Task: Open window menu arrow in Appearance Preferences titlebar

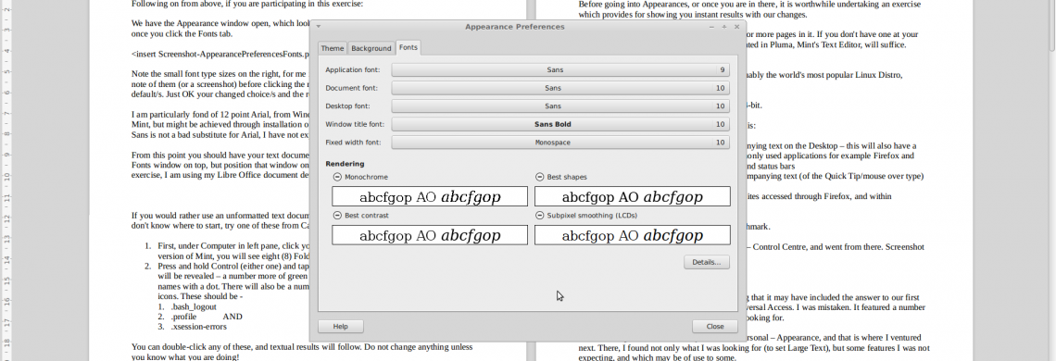Action: (x=318, y=27)
